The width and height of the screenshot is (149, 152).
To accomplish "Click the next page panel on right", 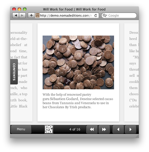I will [131, 72].
